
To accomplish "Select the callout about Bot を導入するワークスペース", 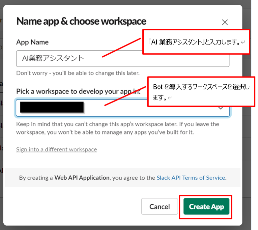I will (x=201, y=92).
